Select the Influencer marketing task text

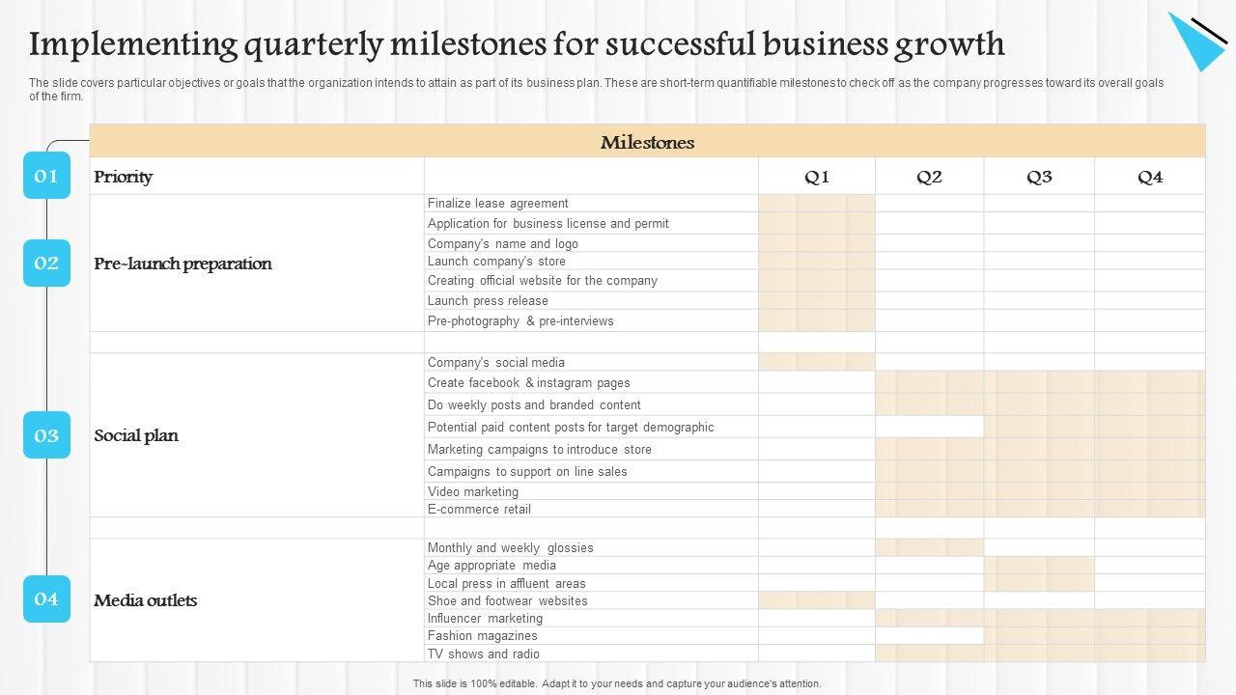pyautogui.click(x=485, y=618)
